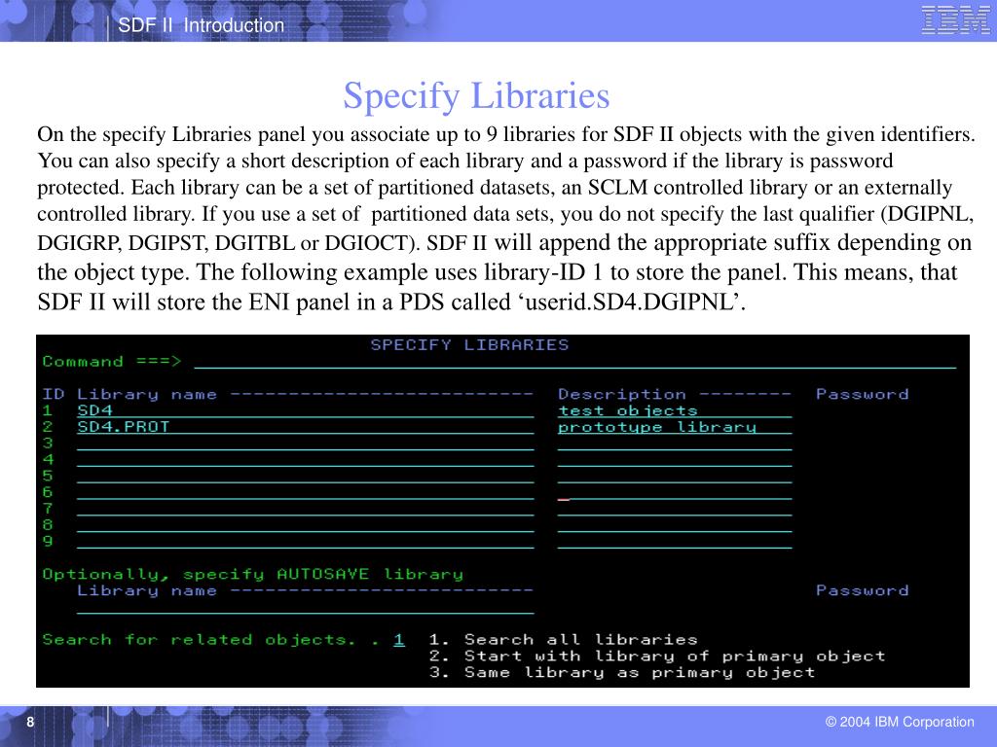This screenshot has width=997, height=747.
Task: Click the 'SPECIFY LIBRARIES' panel heading
Action: pyautogui.click(x=469, y=345)
